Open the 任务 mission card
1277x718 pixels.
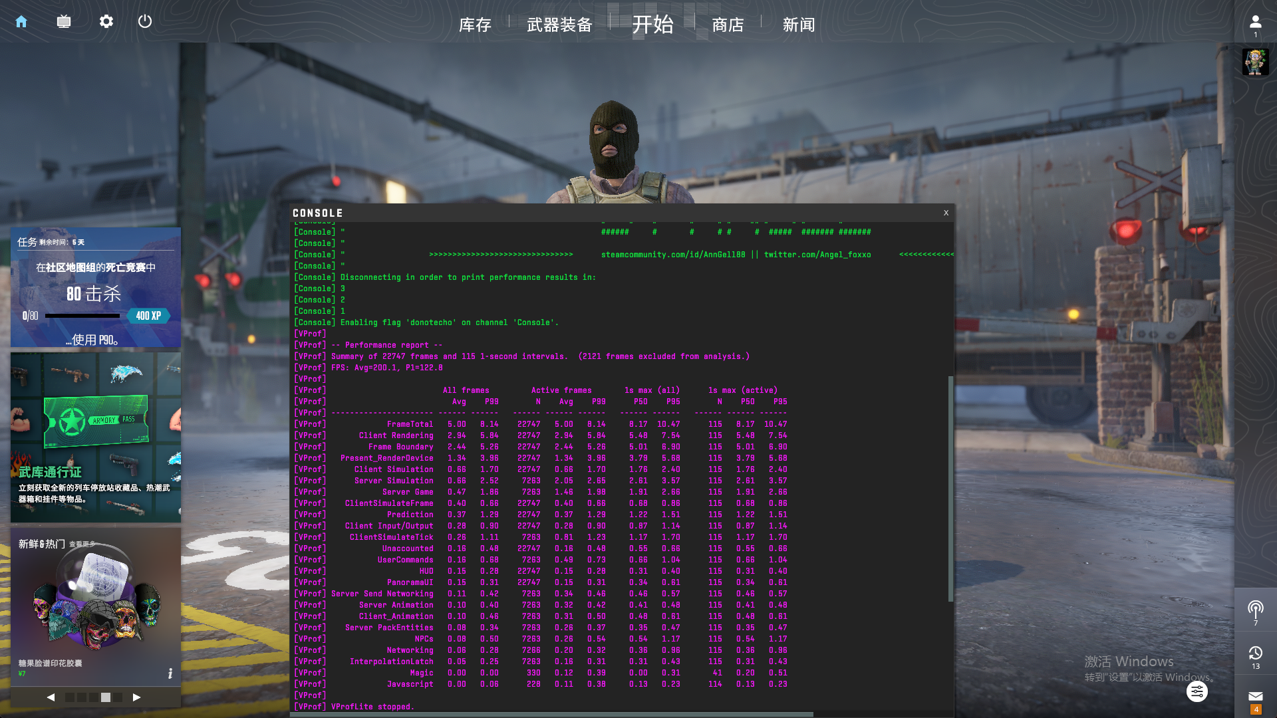pyautogui.click(x=96, y=287)
